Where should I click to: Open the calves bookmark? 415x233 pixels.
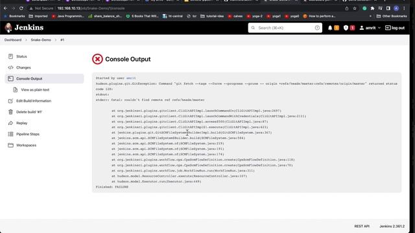235,16
